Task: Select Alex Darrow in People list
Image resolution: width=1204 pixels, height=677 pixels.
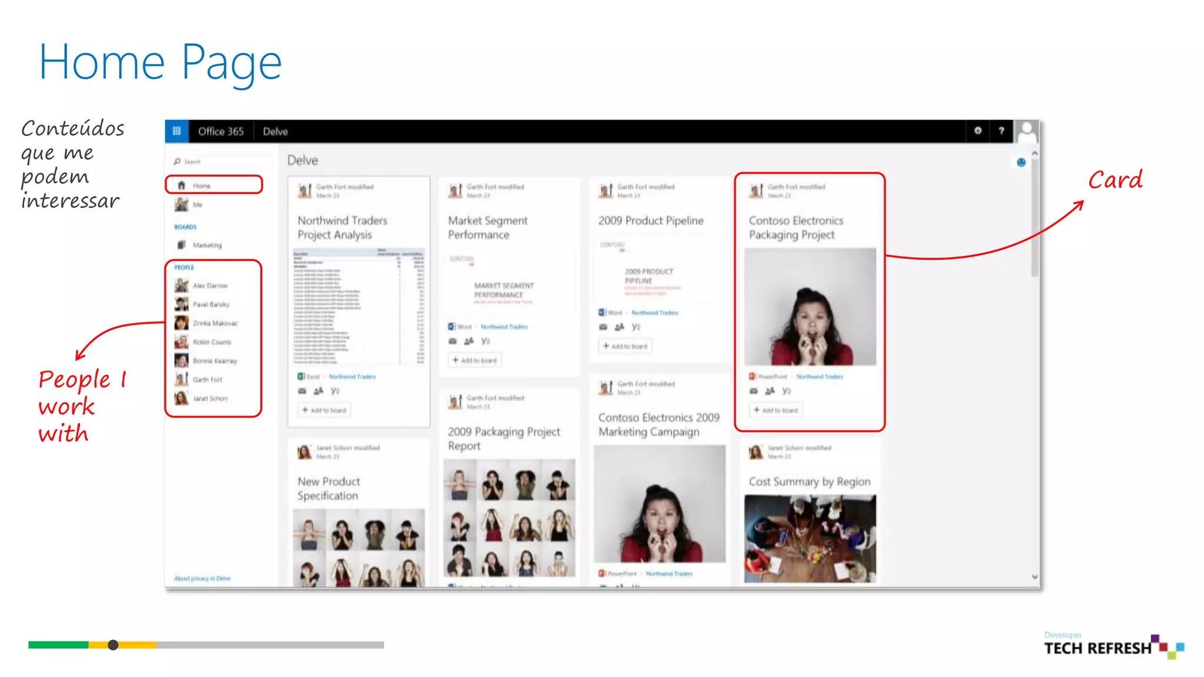Action: 210,286
